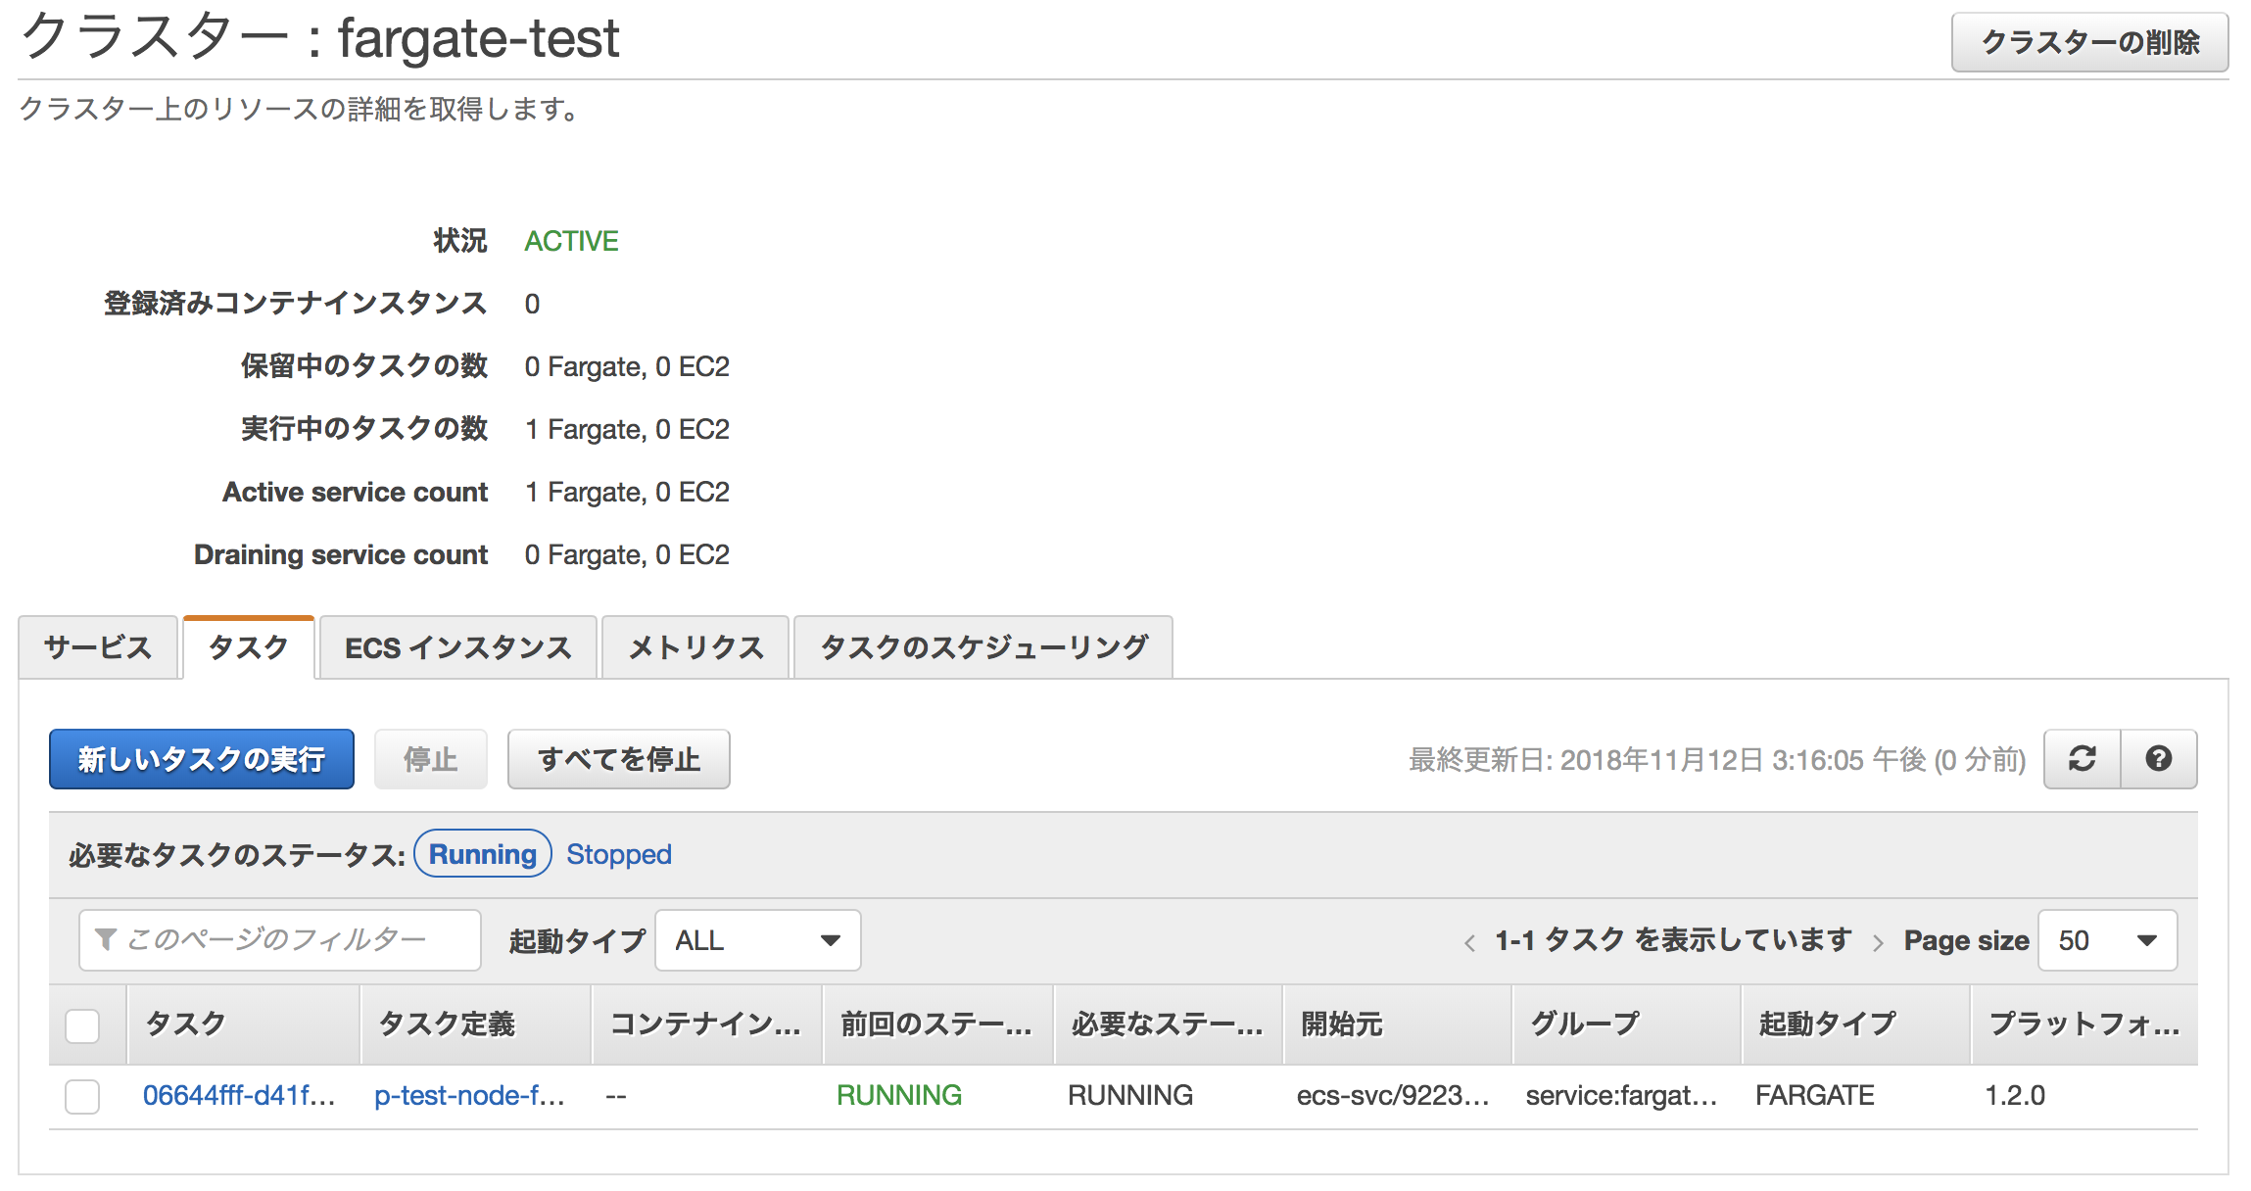Toggle the select-all tasks checkbox
The width and height of the screenshot is (2251, 1191).
pyautogui.click(x=82, y=1025)
